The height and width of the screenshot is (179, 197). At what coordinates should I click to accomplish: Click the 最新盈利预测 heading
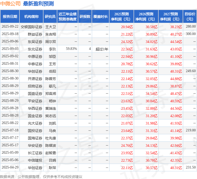(38, 4)
